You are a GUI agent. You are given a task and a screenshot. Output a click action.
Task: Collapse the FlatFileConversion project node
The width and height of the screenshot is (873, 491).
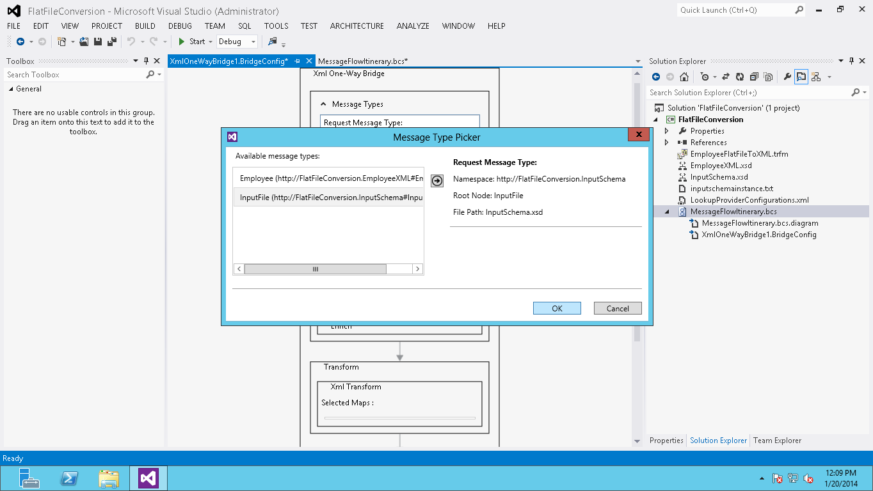(x=655, y=120)
